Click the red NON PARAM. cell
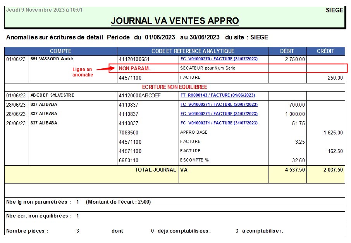351x243 pixels. pyautogui.click(x=134, y=68)
